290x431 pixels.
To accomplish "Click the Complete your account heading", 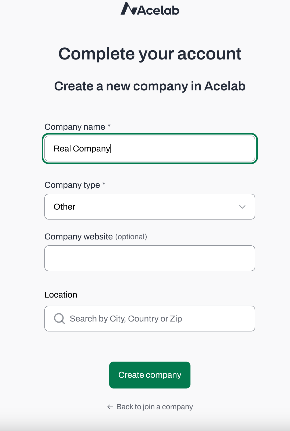I will point(150,54).
